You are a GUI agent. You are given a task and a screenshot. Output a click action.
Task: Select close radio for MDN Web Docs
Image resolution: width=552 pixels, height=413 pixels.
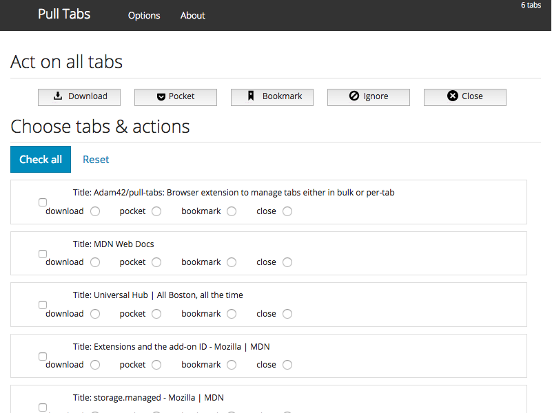(x=287, y=262)
